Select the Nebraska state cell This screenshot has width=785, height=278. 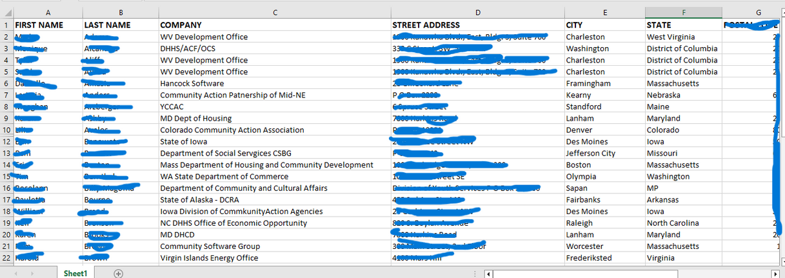click(683, 95)
